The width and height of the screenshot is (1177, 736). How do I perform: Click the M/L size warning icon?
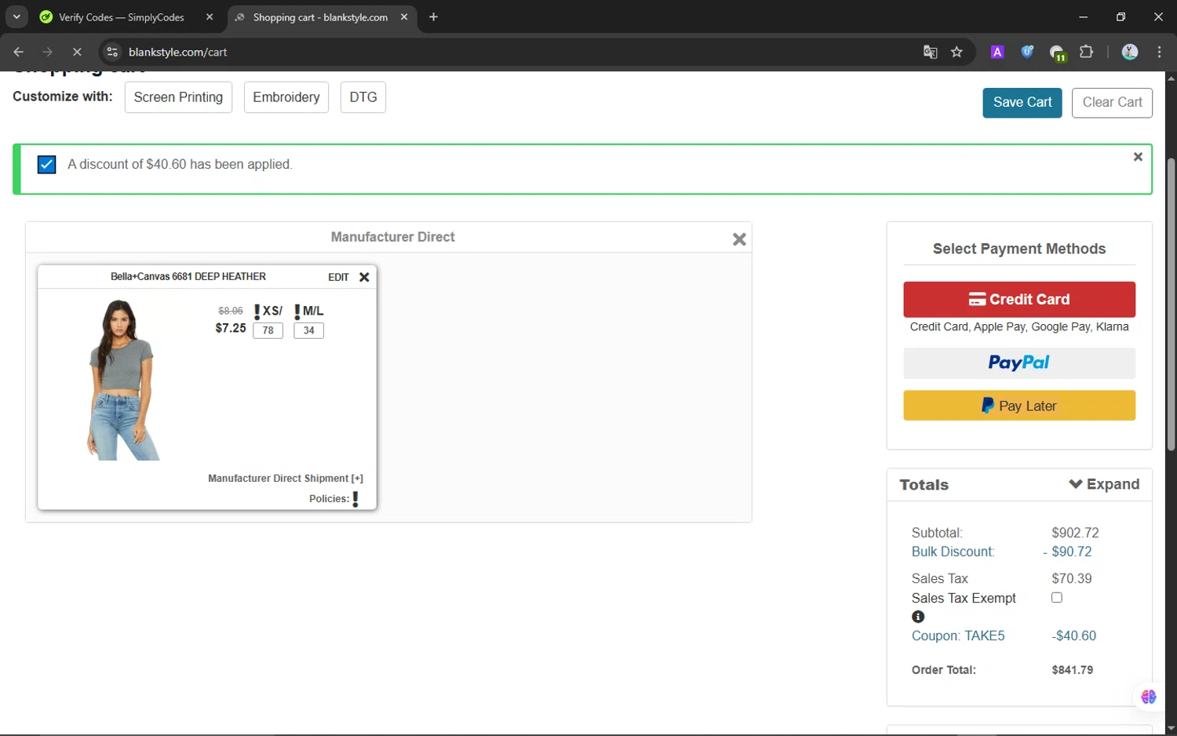(297, 312)
